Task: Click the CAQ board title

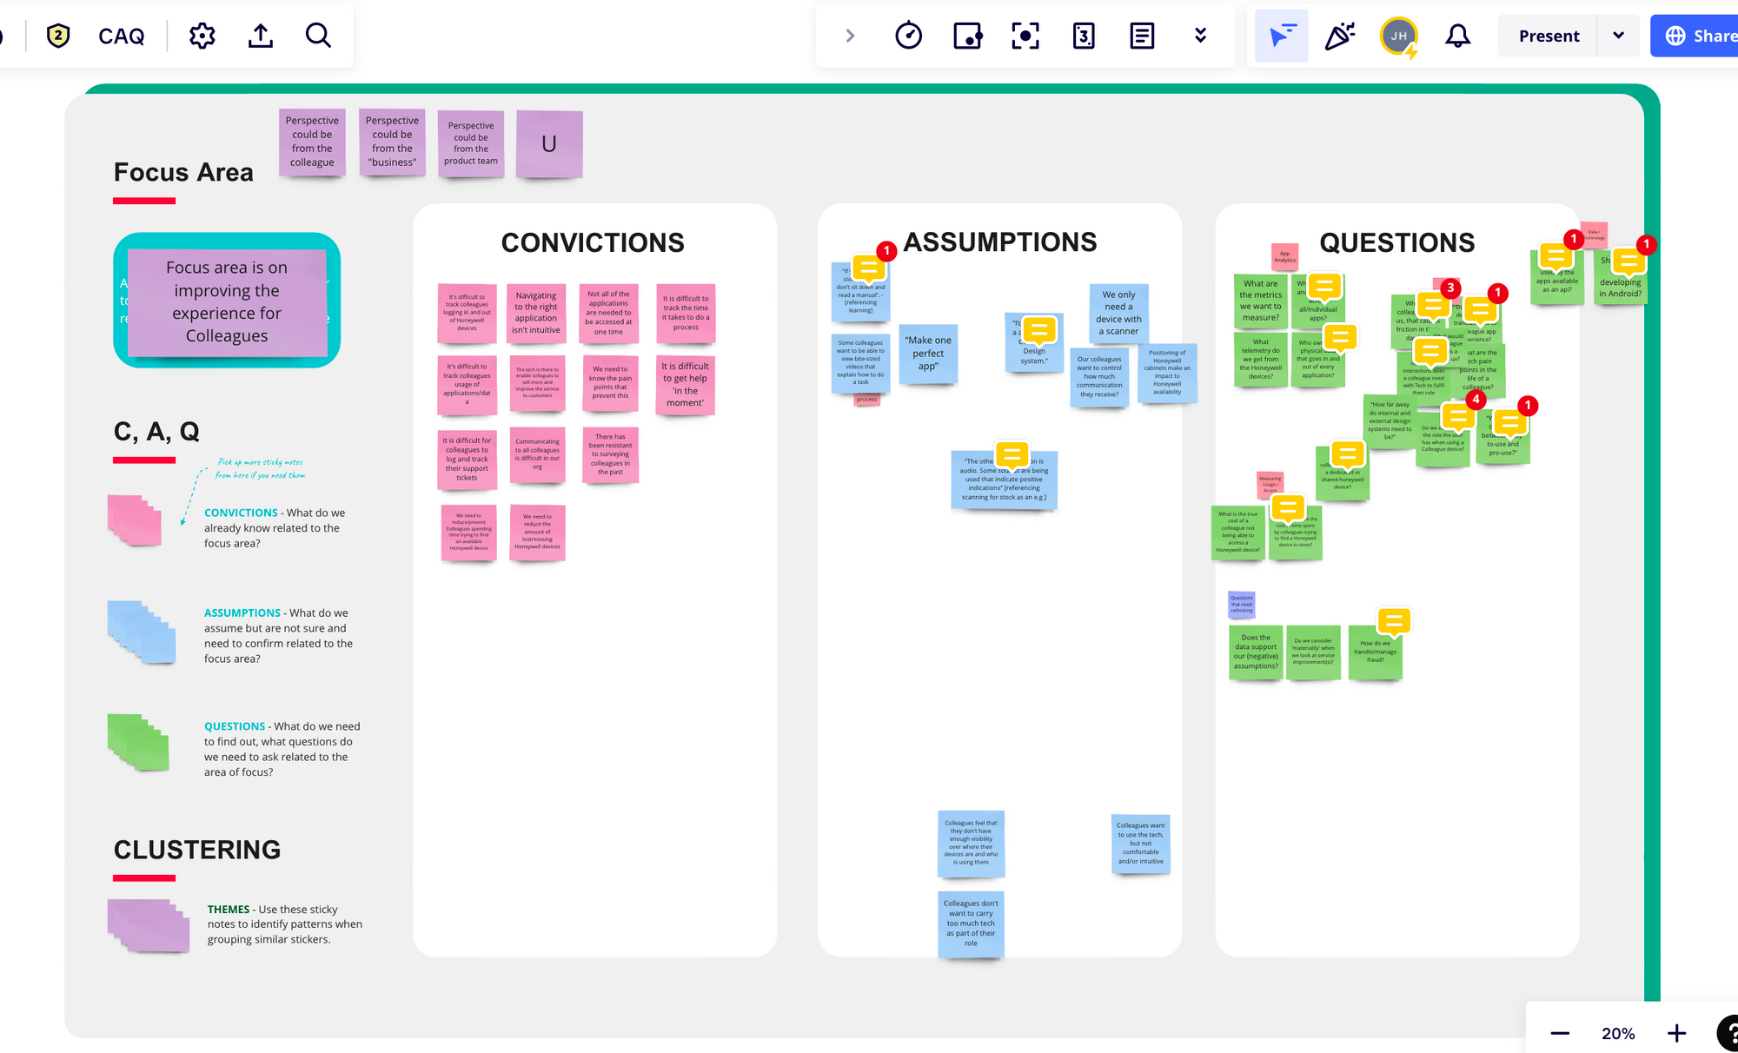Action: pyautogui.click(x=122, y=36)
